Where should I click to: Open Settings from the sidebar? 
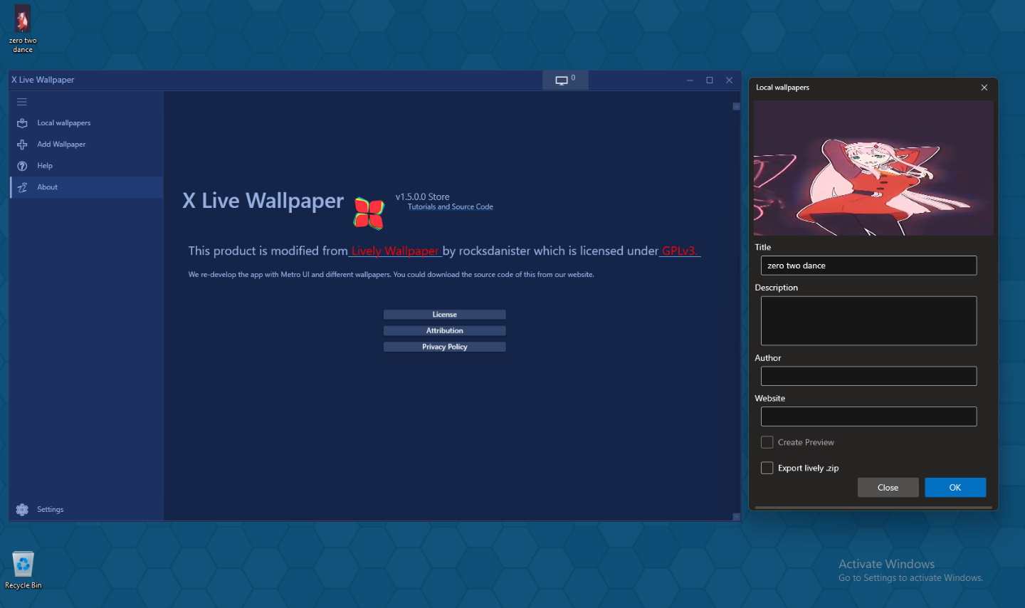tap(86, 510)
